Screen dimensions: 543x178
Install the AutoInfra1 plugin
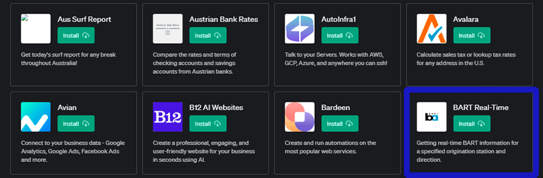pos(340,35)
